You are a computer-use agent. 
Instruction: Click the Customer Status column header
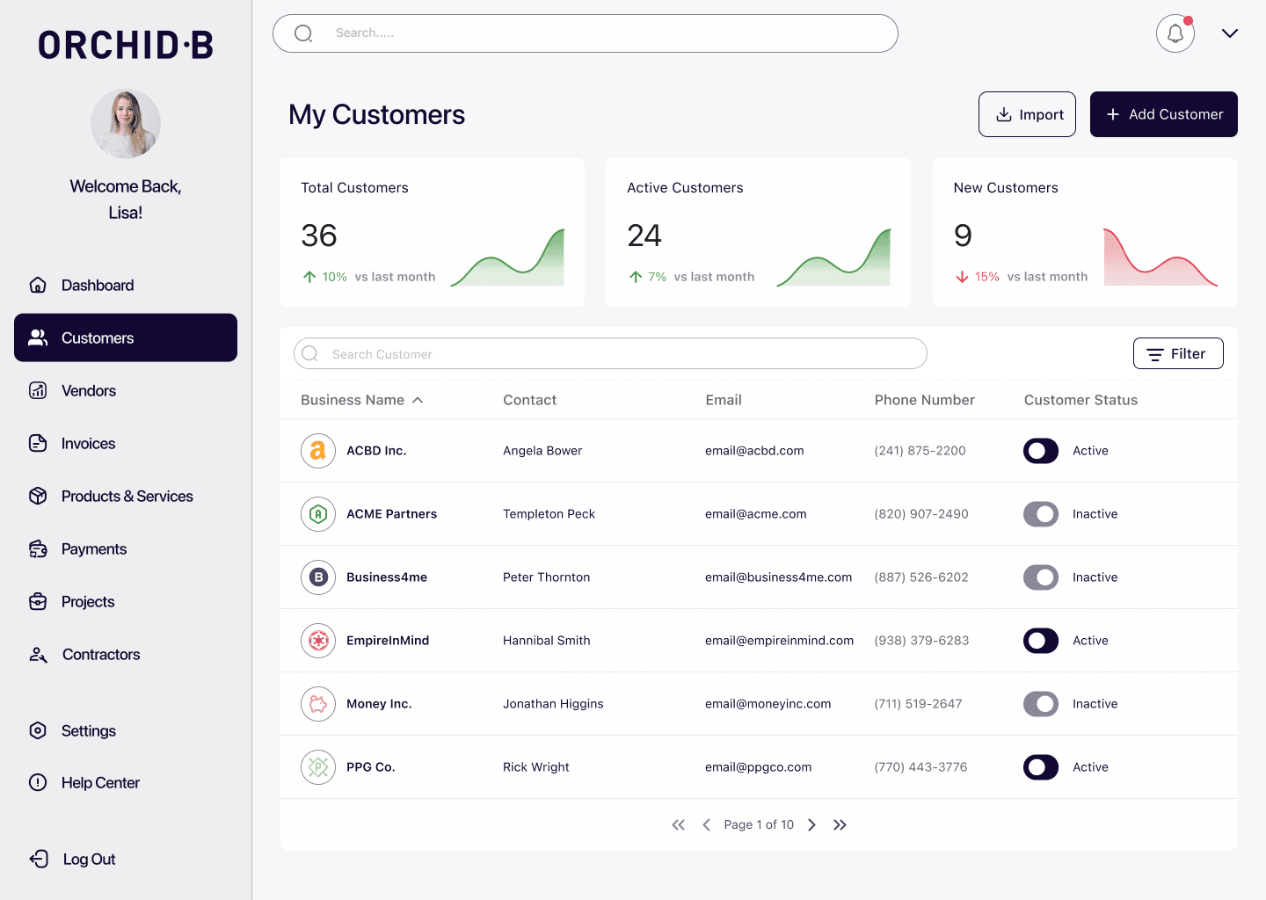(x=1080, y=400)
